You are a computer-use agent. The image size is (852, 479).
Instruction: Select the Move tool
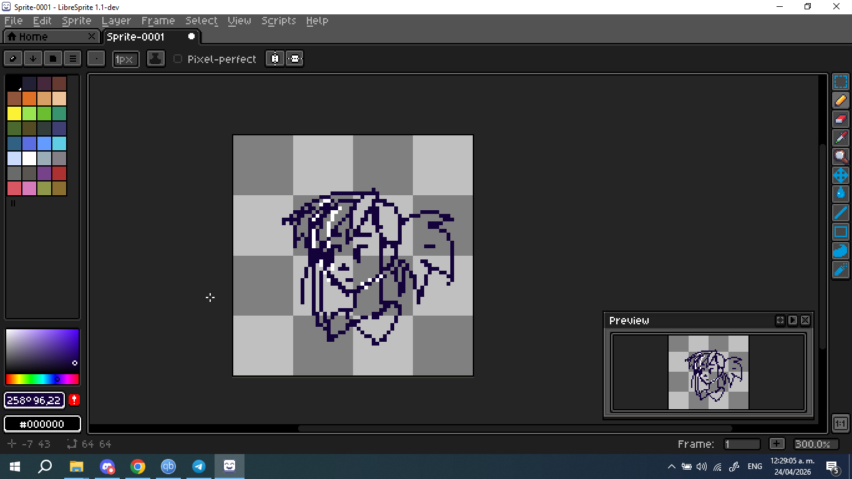[x=841, y=175]
